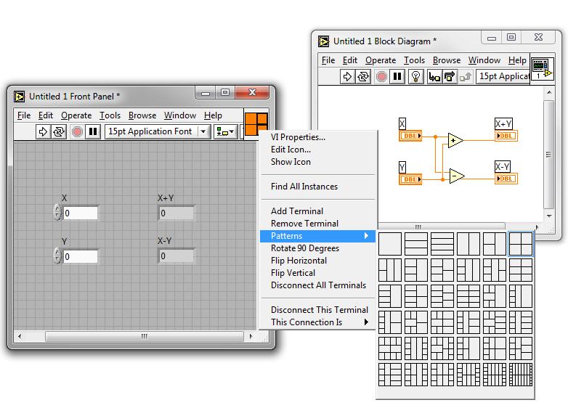
Task: Click Pause button in Front Panel toolbar
Action: (93, 131)
